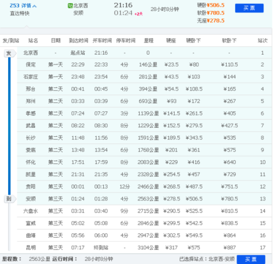Click the blue 买票 button at top
Viewport: 273px width, 264px height.
249,8
